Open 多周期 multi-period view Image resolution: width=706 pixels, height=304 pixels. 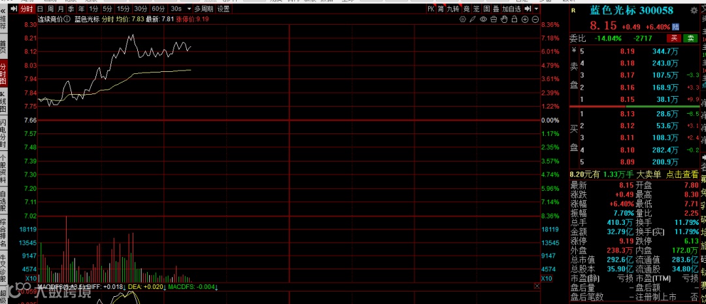click(204, 9)
